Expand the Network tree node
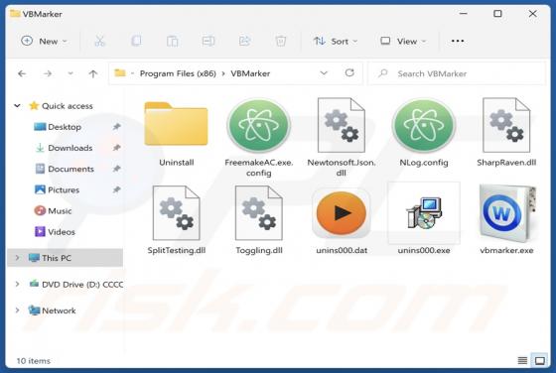Screen dimensions: 556x373 pyautogui.click(x=17, y=311)
